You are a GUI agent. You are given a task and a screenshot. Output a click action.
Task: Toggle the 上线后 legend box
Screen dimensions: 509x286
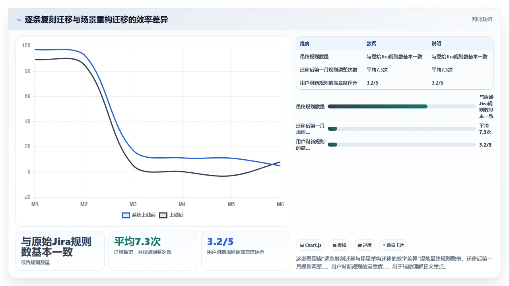tap(163, 215)
